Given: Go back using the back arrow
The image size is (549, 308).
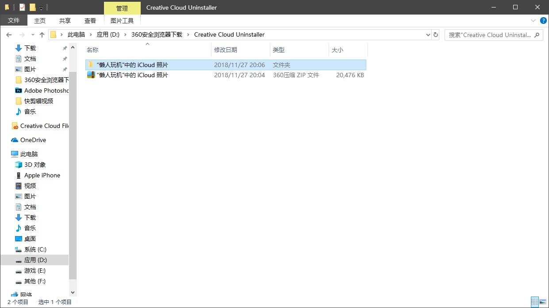Looking at the screenshot, I should point(9,34).
